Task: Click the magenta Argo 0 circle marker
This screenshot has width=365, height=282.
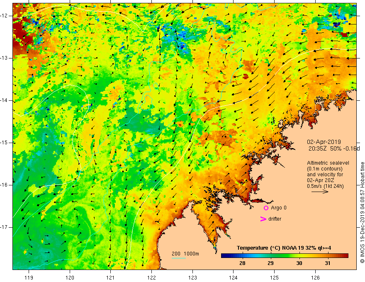Action: click(266, 208)
